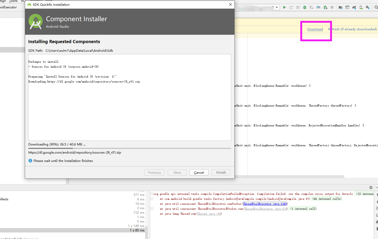Start debugging with the green bug icon
The width and height of the screenshot is (378, 239).
coord(305,7)
